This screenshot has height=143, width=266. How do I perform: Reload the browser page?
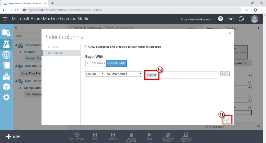coord(17,10)
